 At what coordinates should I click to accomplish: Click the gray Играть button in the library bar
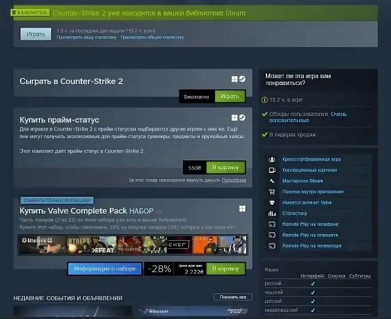click(x=36, y=34)
